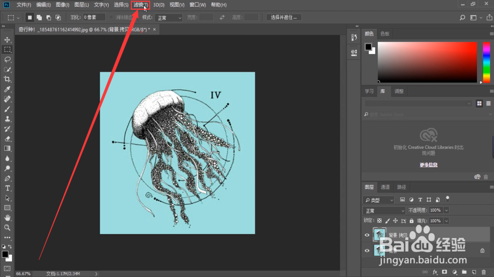This screenshot has width=494, height=277.
Task: Select the Crop tool
Action: pyautogui.click(x=7, y=79)
